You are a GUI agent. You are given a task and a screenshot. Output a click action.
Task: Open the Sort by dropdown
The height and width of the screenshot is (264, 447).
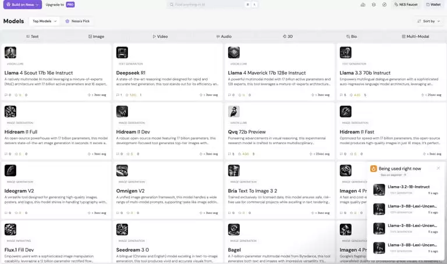[428, 21]
